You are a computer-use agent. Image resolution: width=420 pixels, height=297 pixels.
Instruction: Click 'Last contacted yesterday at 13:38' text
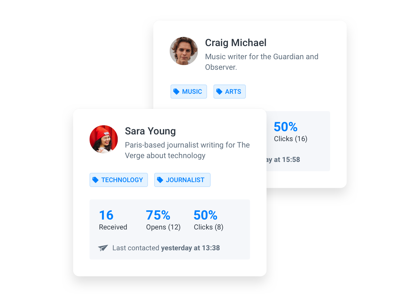(x=166, y=248)
